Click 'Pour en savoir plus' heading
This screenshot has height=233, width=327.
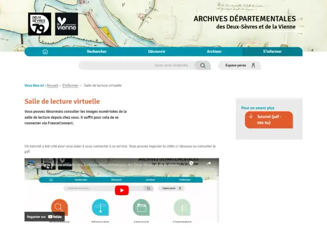pyautogui.click(x=258, y=108)
